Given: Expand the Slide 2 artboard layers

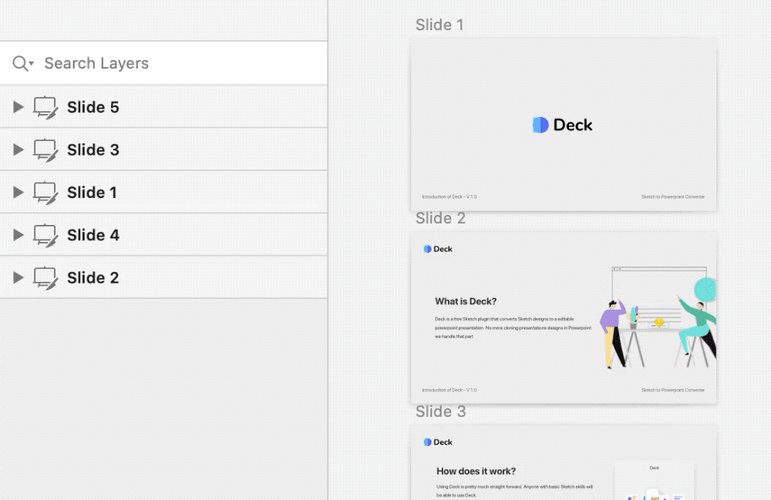Looking at the screenshot, I should 18,277.
